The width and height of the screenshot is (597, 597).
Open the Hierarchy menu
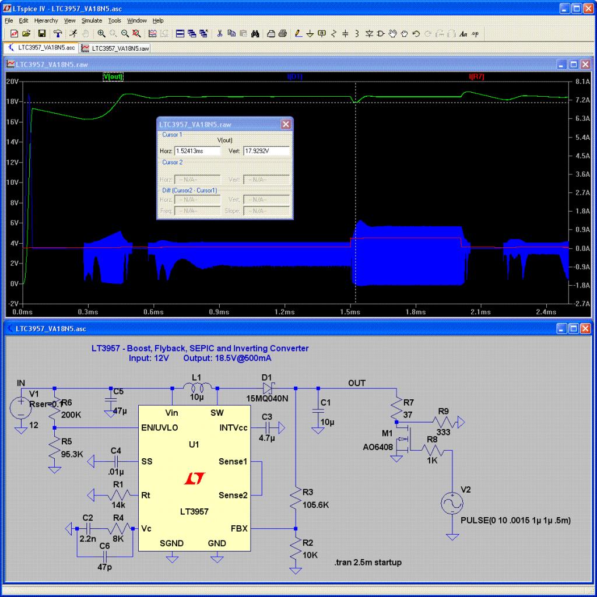tap(46, 20)
